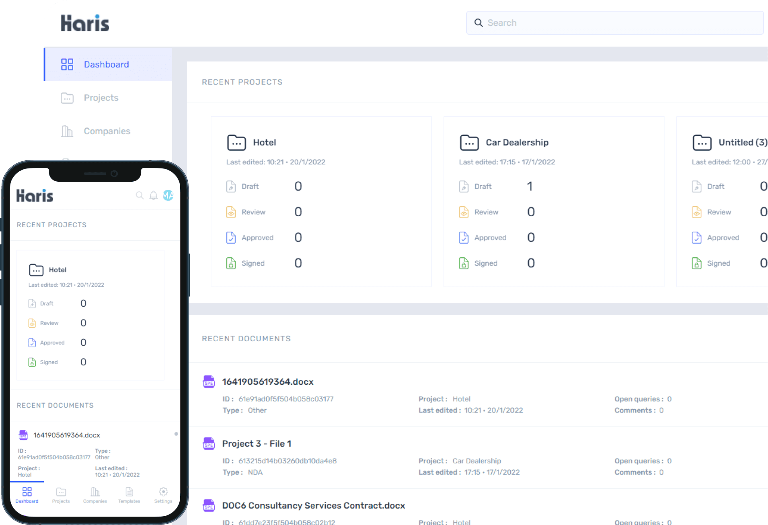
Task: Click the Car Dealership folder icon
Action: coord(469,142)
